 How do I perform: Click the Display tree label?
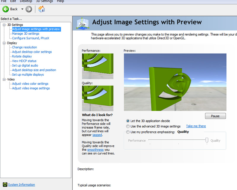[x=12, y=43]
